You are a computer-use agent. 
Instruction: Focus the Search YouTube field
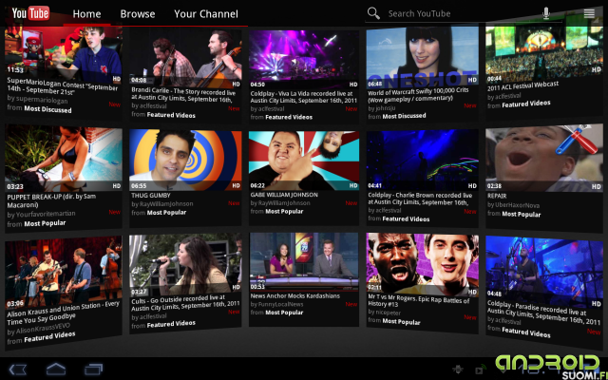[x=462, y=13]
